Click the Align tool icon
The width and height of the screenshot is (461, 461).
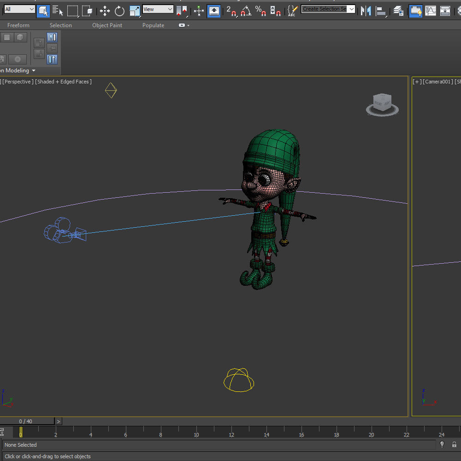[x=381, y=11]
